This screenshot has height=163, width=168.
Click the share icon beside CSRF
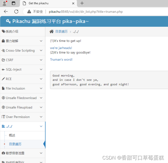point(3,60)
